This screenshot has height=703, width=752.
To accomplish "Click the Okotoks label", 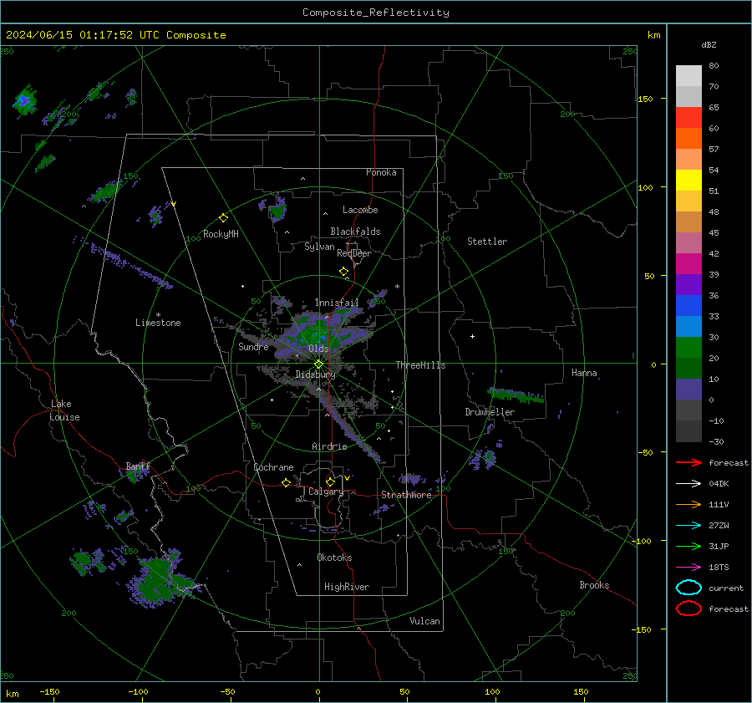I will click(x=334, y=558).
